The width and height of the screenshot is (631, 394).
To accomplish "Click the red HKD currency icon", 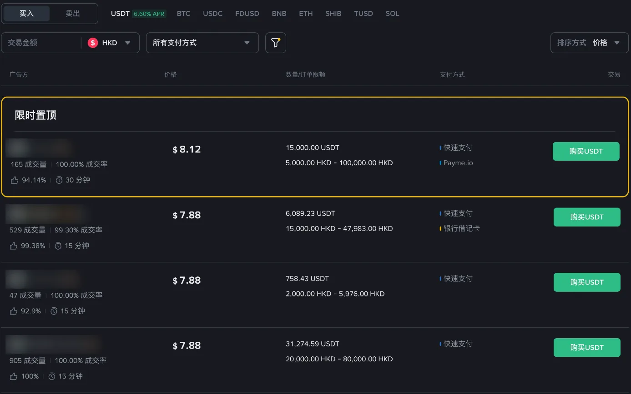I will tap(93, 43).
